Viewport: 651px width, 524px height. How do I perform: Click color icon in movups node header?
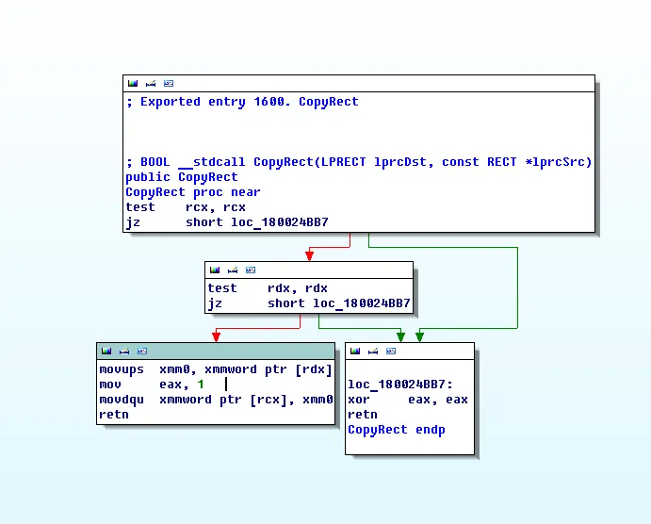coord(106,352)
